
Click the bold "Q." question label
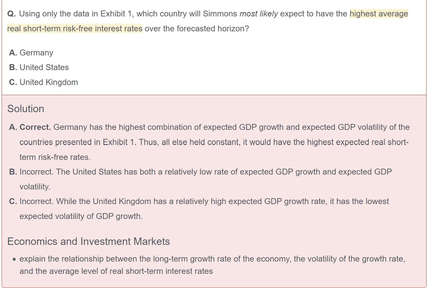click(x=11, y=14)
